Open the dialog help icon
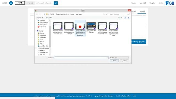 [x=128, y=18]
